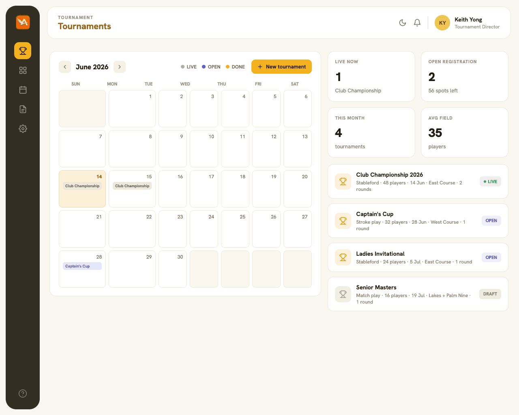Click the Open Registration stat card

click(x=465, y=76)
